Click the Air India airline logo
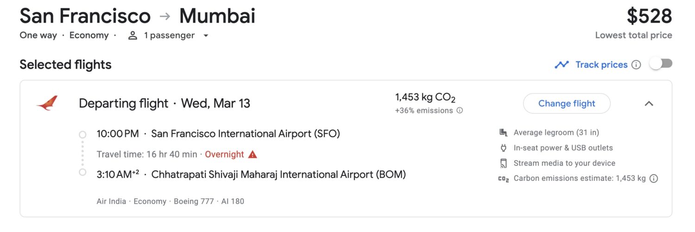This screenshot has height=232, width=695. (x=47, y=103)
